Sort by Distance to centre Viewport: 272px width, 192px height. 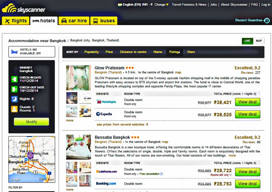(133, 52)
